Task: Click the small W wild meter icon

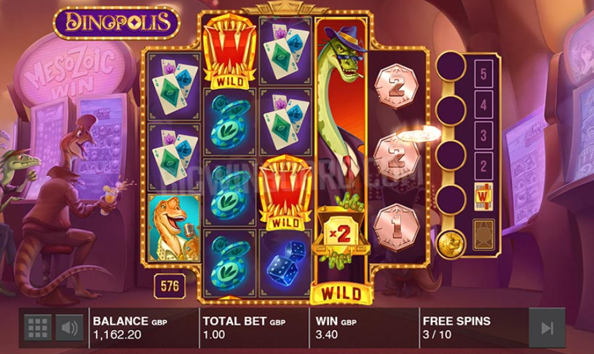Action: click(x=483, y=197)
